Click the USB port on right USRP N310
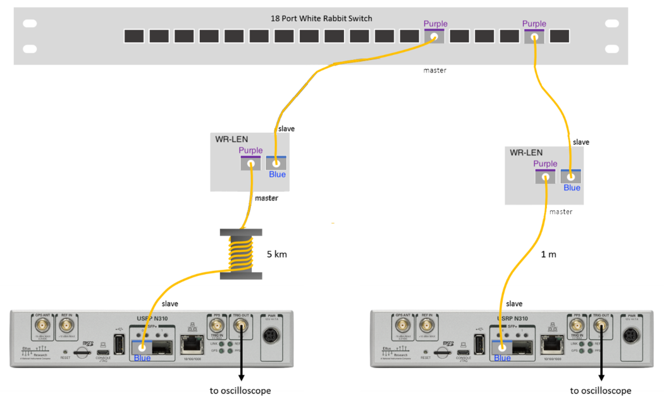664x403 pixels. 479,345
